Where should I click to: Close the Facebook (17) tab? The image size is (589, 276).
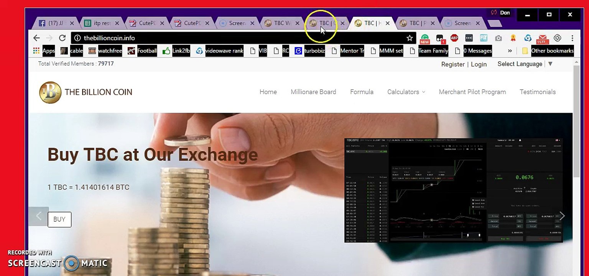pos(72,23)
